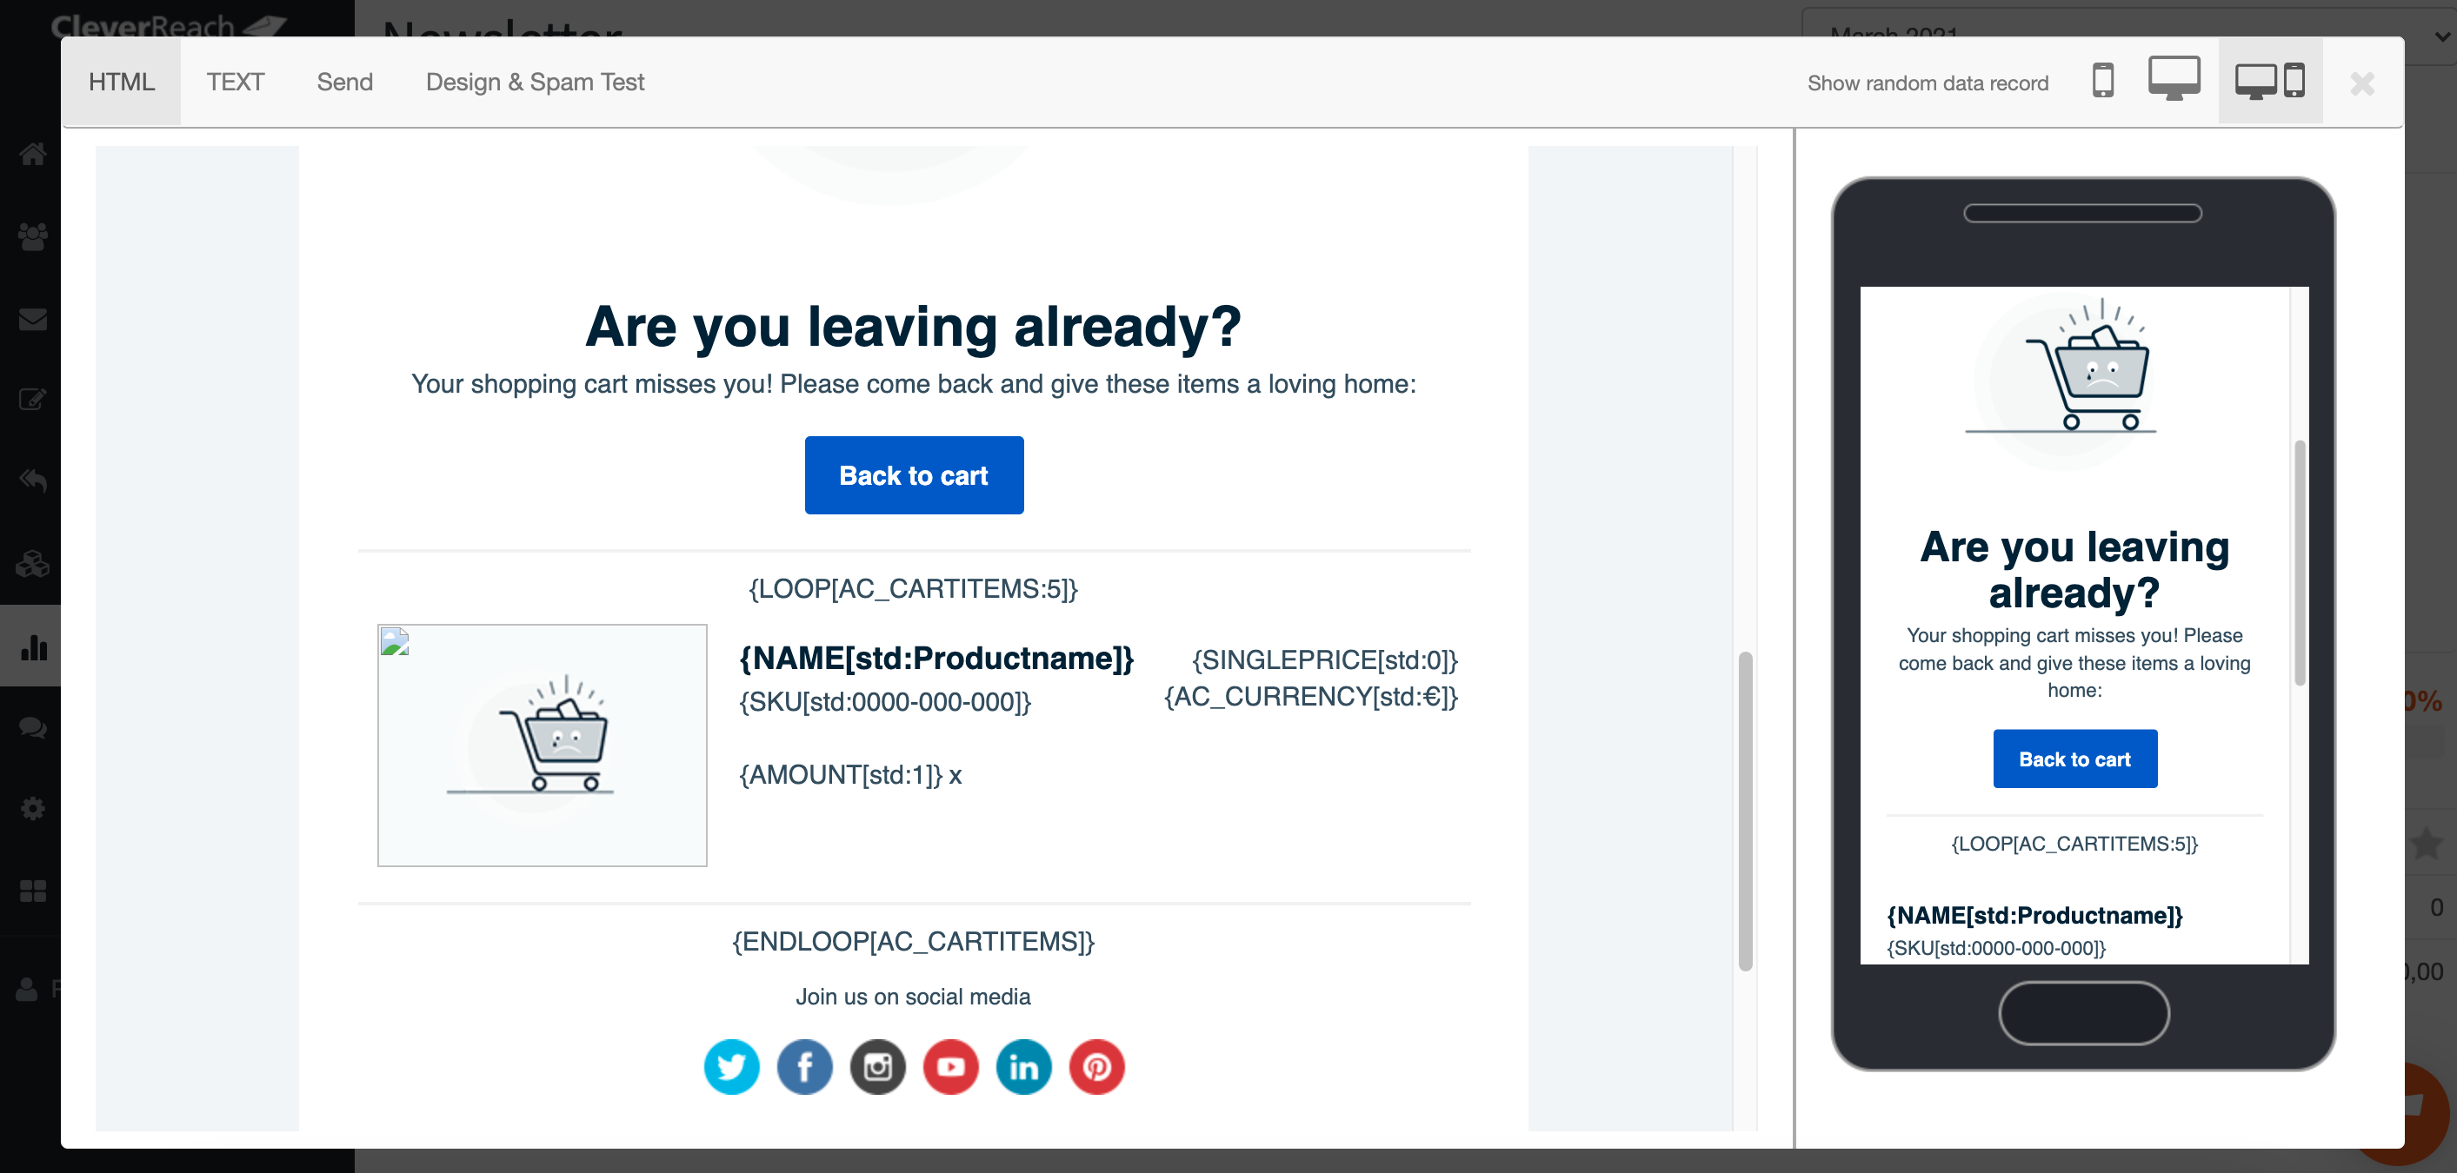2457x1173 pixels.
Task: Click the YouTube social icon
Action: point(951,1066)
